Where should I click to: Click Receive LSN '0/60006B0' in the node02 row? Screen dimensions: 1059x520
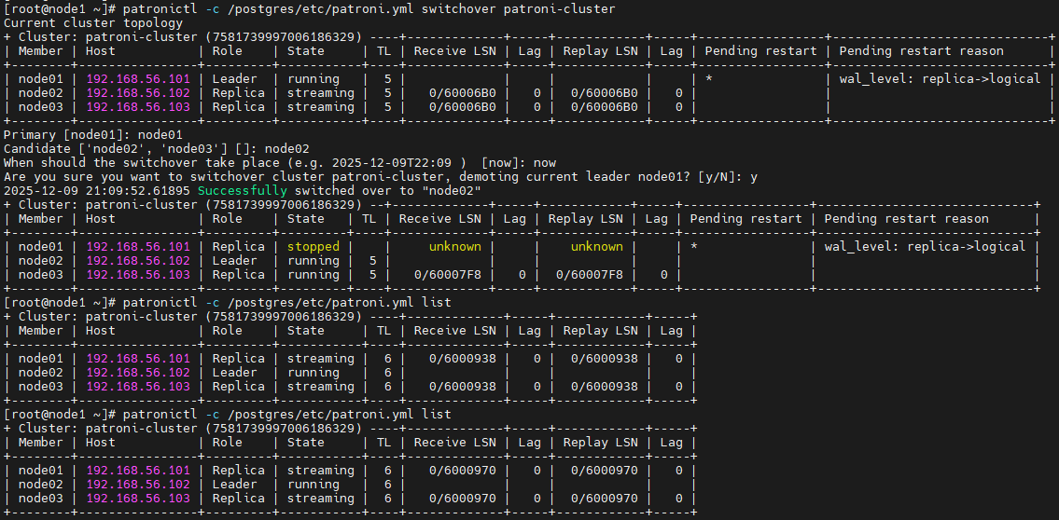pyautogui.click(x=462, y=93)
